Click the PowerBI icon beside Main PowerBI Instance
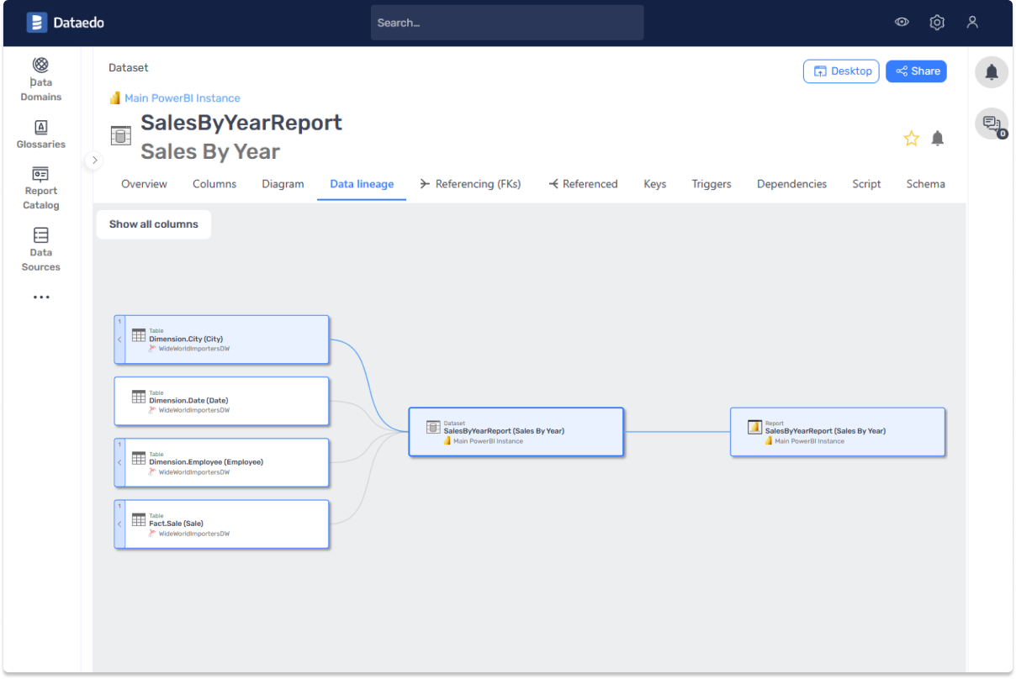This screenshot has width=1016, height=679. (115, 98)
